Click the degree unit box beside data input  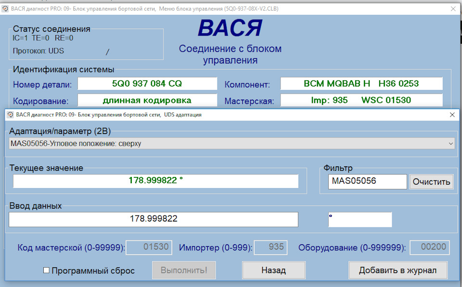(x=360, y=219)
